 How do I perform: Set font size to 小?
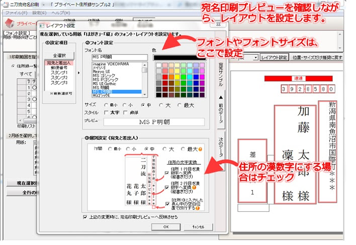point(124,105)
